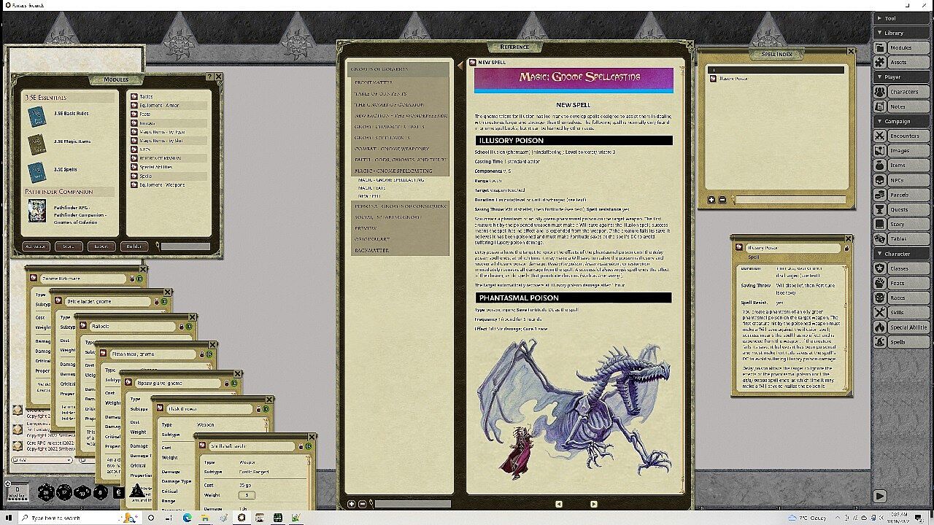Toggle lock on Ballista item window
The image size is (934, 525).
coord(182,327)
